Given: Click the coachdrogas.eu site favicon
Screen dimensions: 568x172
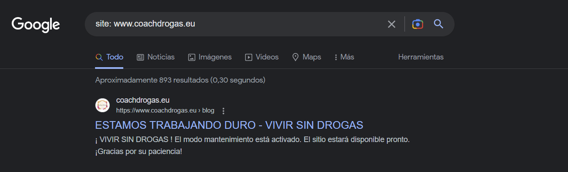Looking at the screenshot, I should coord(102,105).
